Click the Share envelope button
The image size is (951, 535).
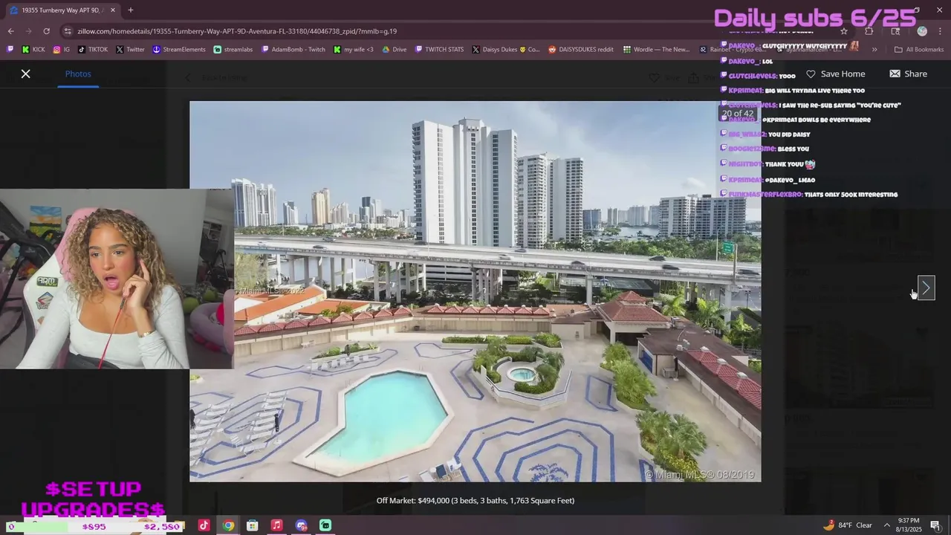(x=908, y=74)
